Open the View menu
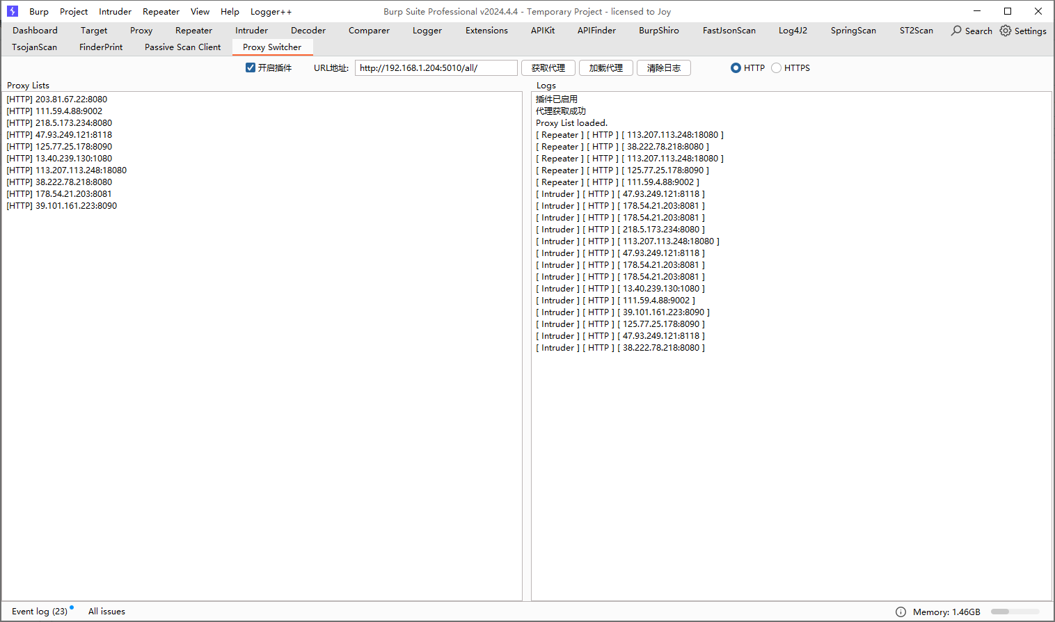Screen dimensions: 1055x622 click(200, 12)
